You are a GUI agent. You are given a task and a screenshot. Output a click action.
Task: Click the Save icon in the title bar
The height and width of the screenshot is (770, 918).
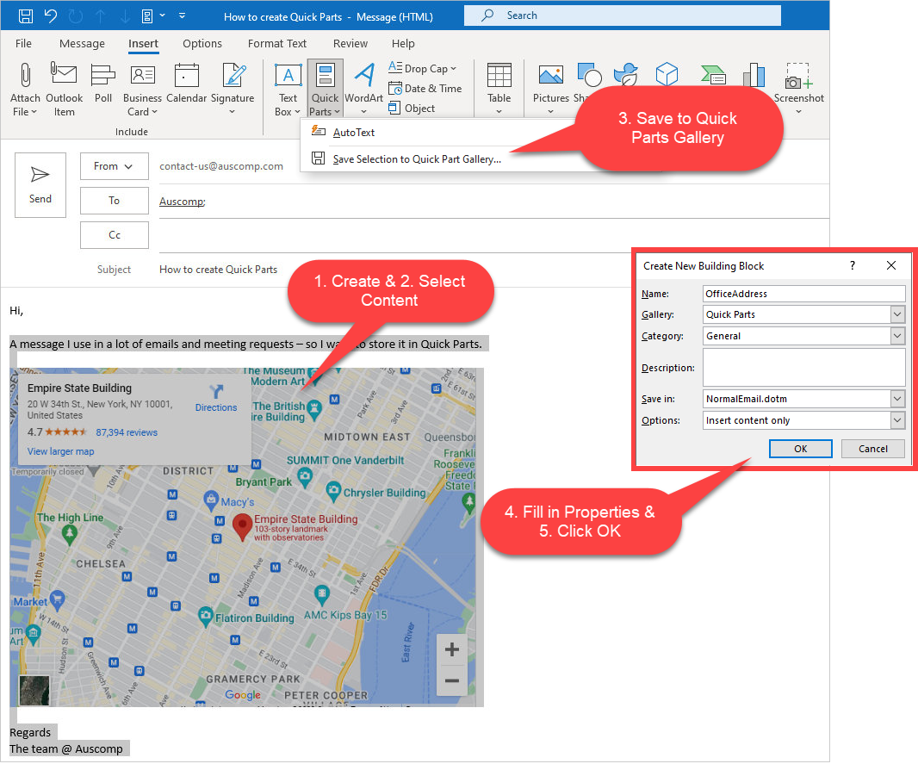pos(26,16)
